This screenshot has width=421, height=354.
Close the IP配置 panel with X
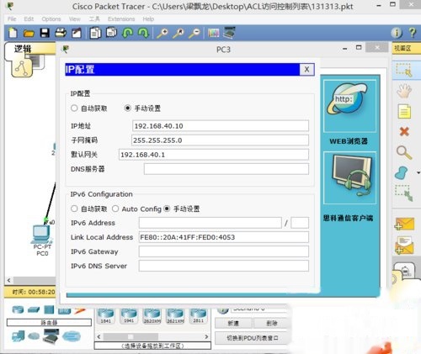(x=306, y=69)
